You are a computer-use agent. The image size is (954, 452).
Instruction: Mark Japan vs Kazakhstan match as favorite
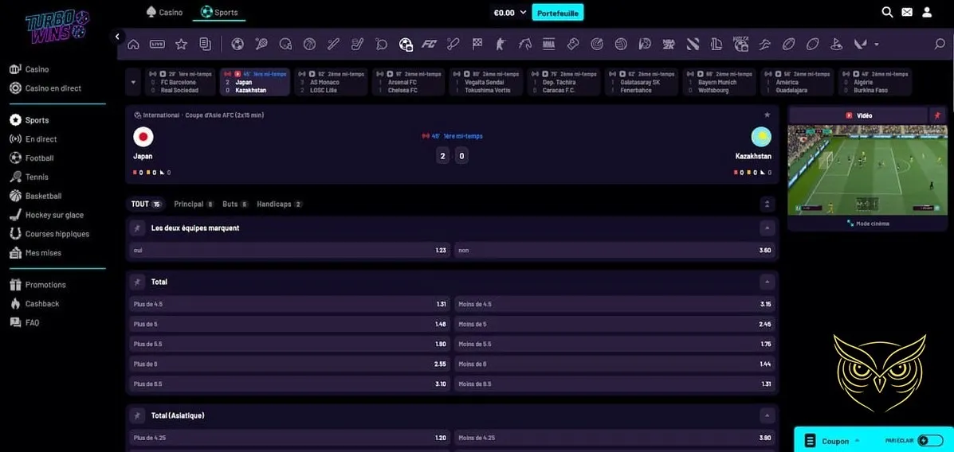coord(768,115)
